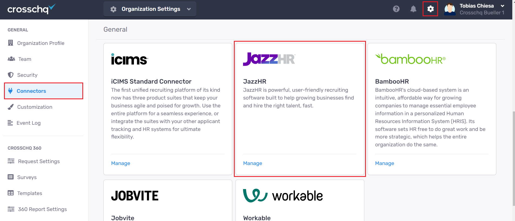Select Connectors in the sidebar
The image size is (515, 221).
[43, 91]
